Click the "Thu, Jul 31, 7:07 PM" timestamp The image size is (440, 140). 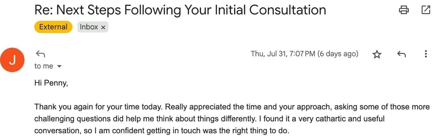pyautogui.click(x=283, y=54)
